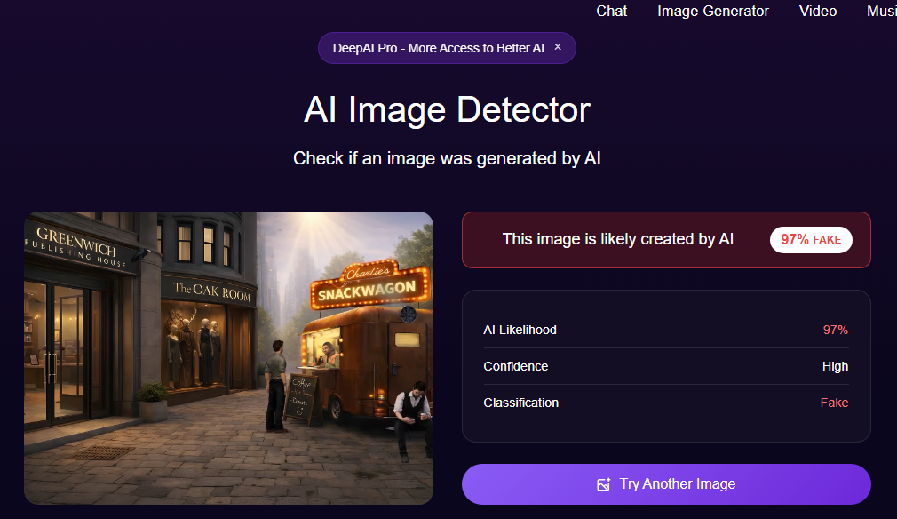The height and width of the screenshot is (519, 897).
Task: Open the Music menu item
Action: tap(882, 11)
